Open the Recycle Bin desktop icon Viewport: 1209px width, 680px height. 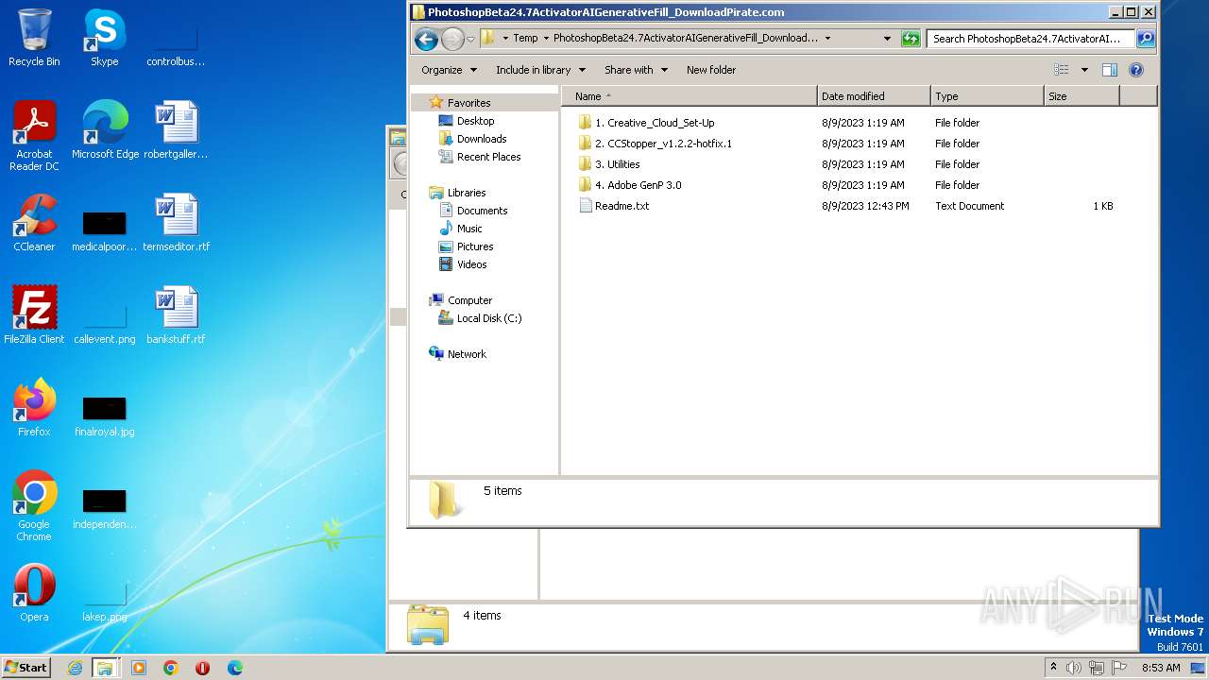point(34,38)
